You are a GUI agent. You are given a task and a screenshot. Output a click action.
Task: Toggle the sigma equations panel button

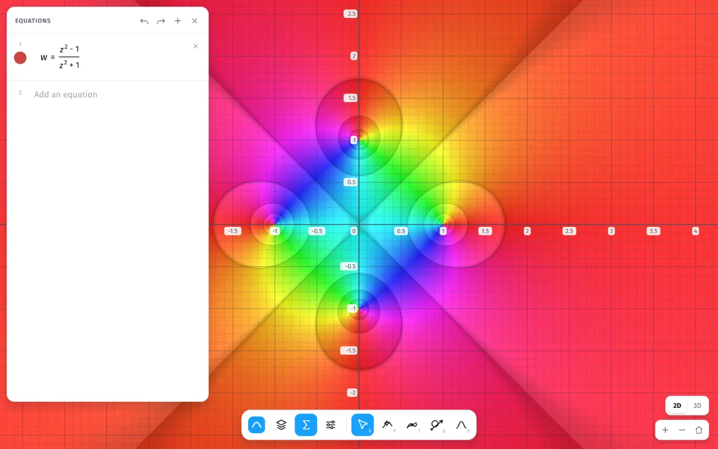(x=306, y=425)
